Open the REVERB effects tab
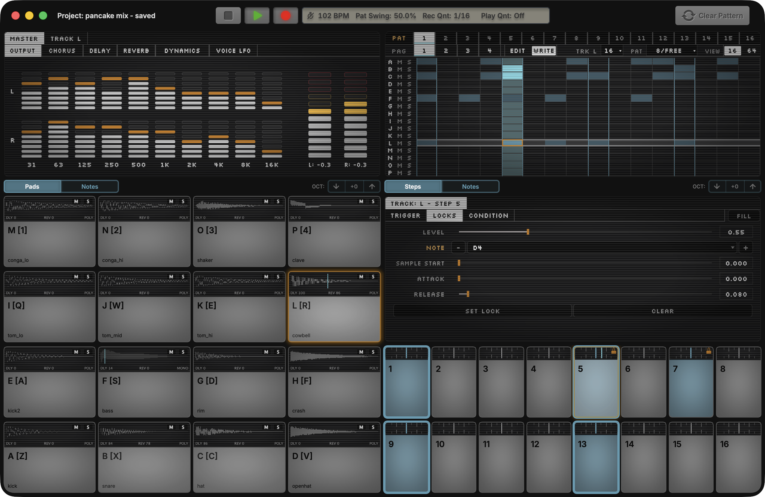This screenshot has width=765, height=497. (x=136, y=51)
